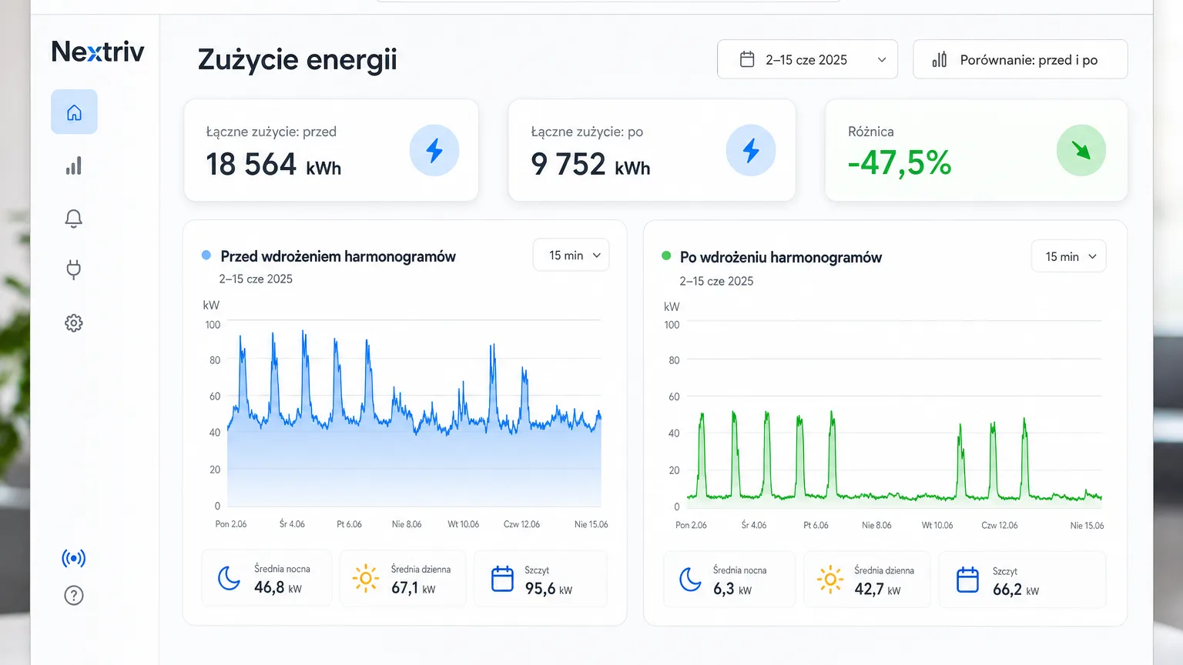Click 'Wt 10.06' label on 'Po' chart
1183x665 pixels.
(937, 526)
